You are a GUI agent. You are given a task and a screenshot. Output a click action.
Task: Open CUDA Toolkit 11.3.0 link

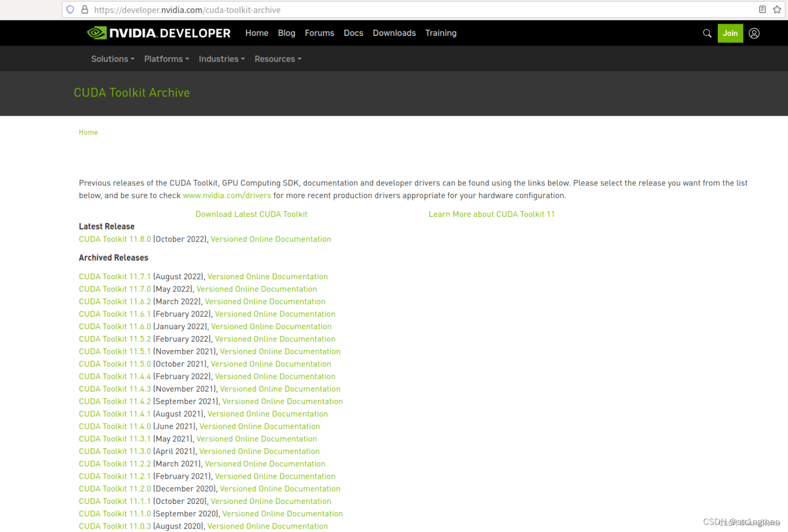[115, 452]
